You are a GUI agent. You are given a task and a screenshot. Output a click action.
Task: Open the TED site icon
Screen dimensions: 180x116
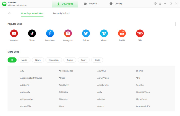(x=140, y=33)
